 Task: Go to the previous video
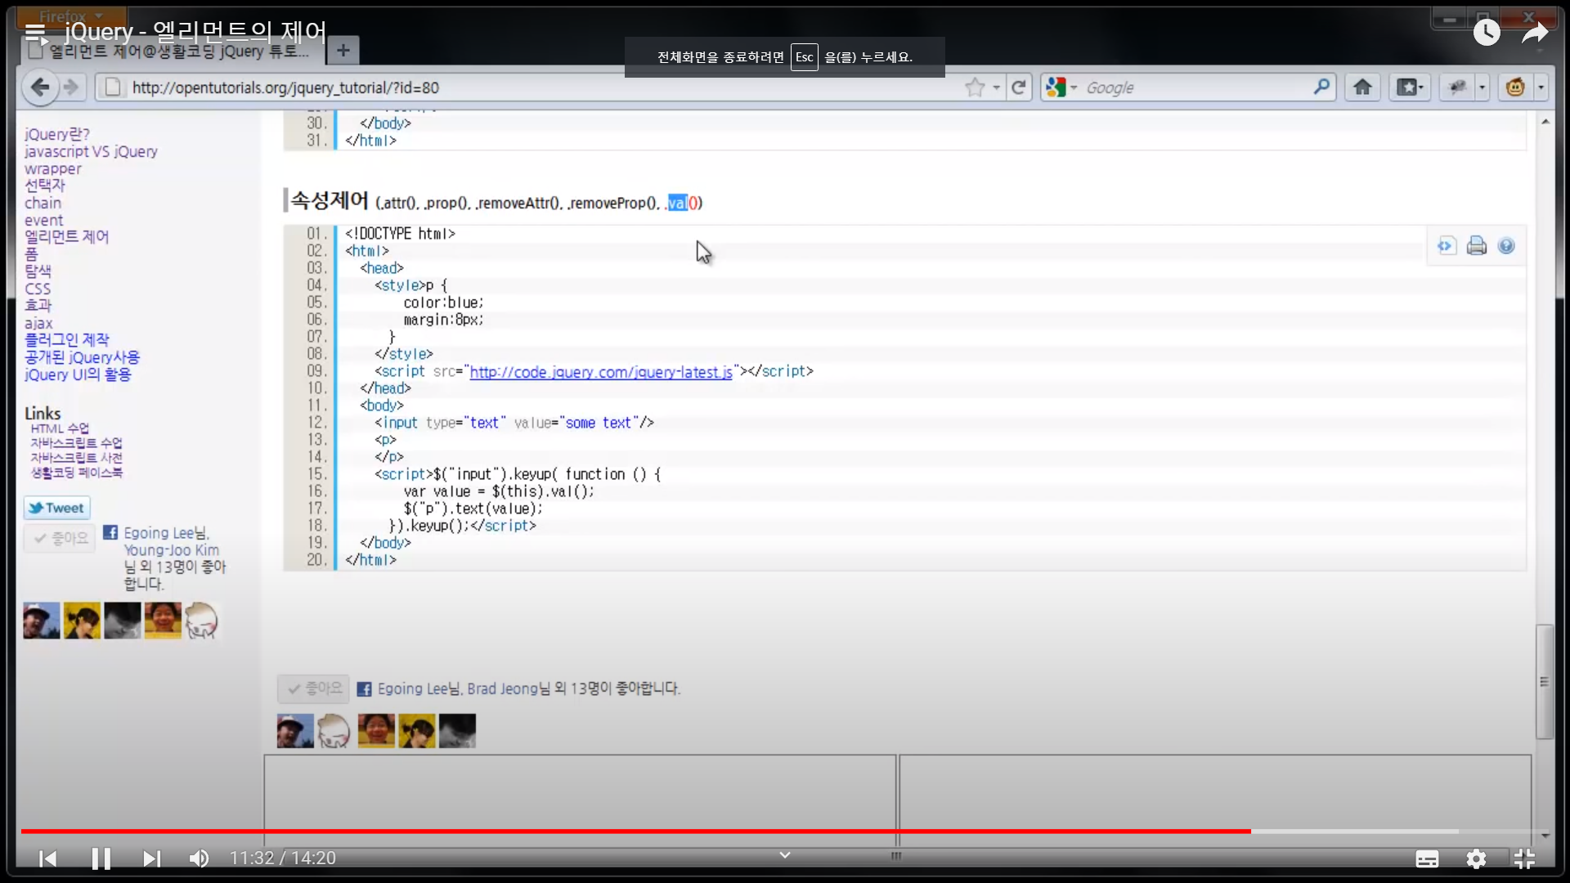(x=48, y=858)
